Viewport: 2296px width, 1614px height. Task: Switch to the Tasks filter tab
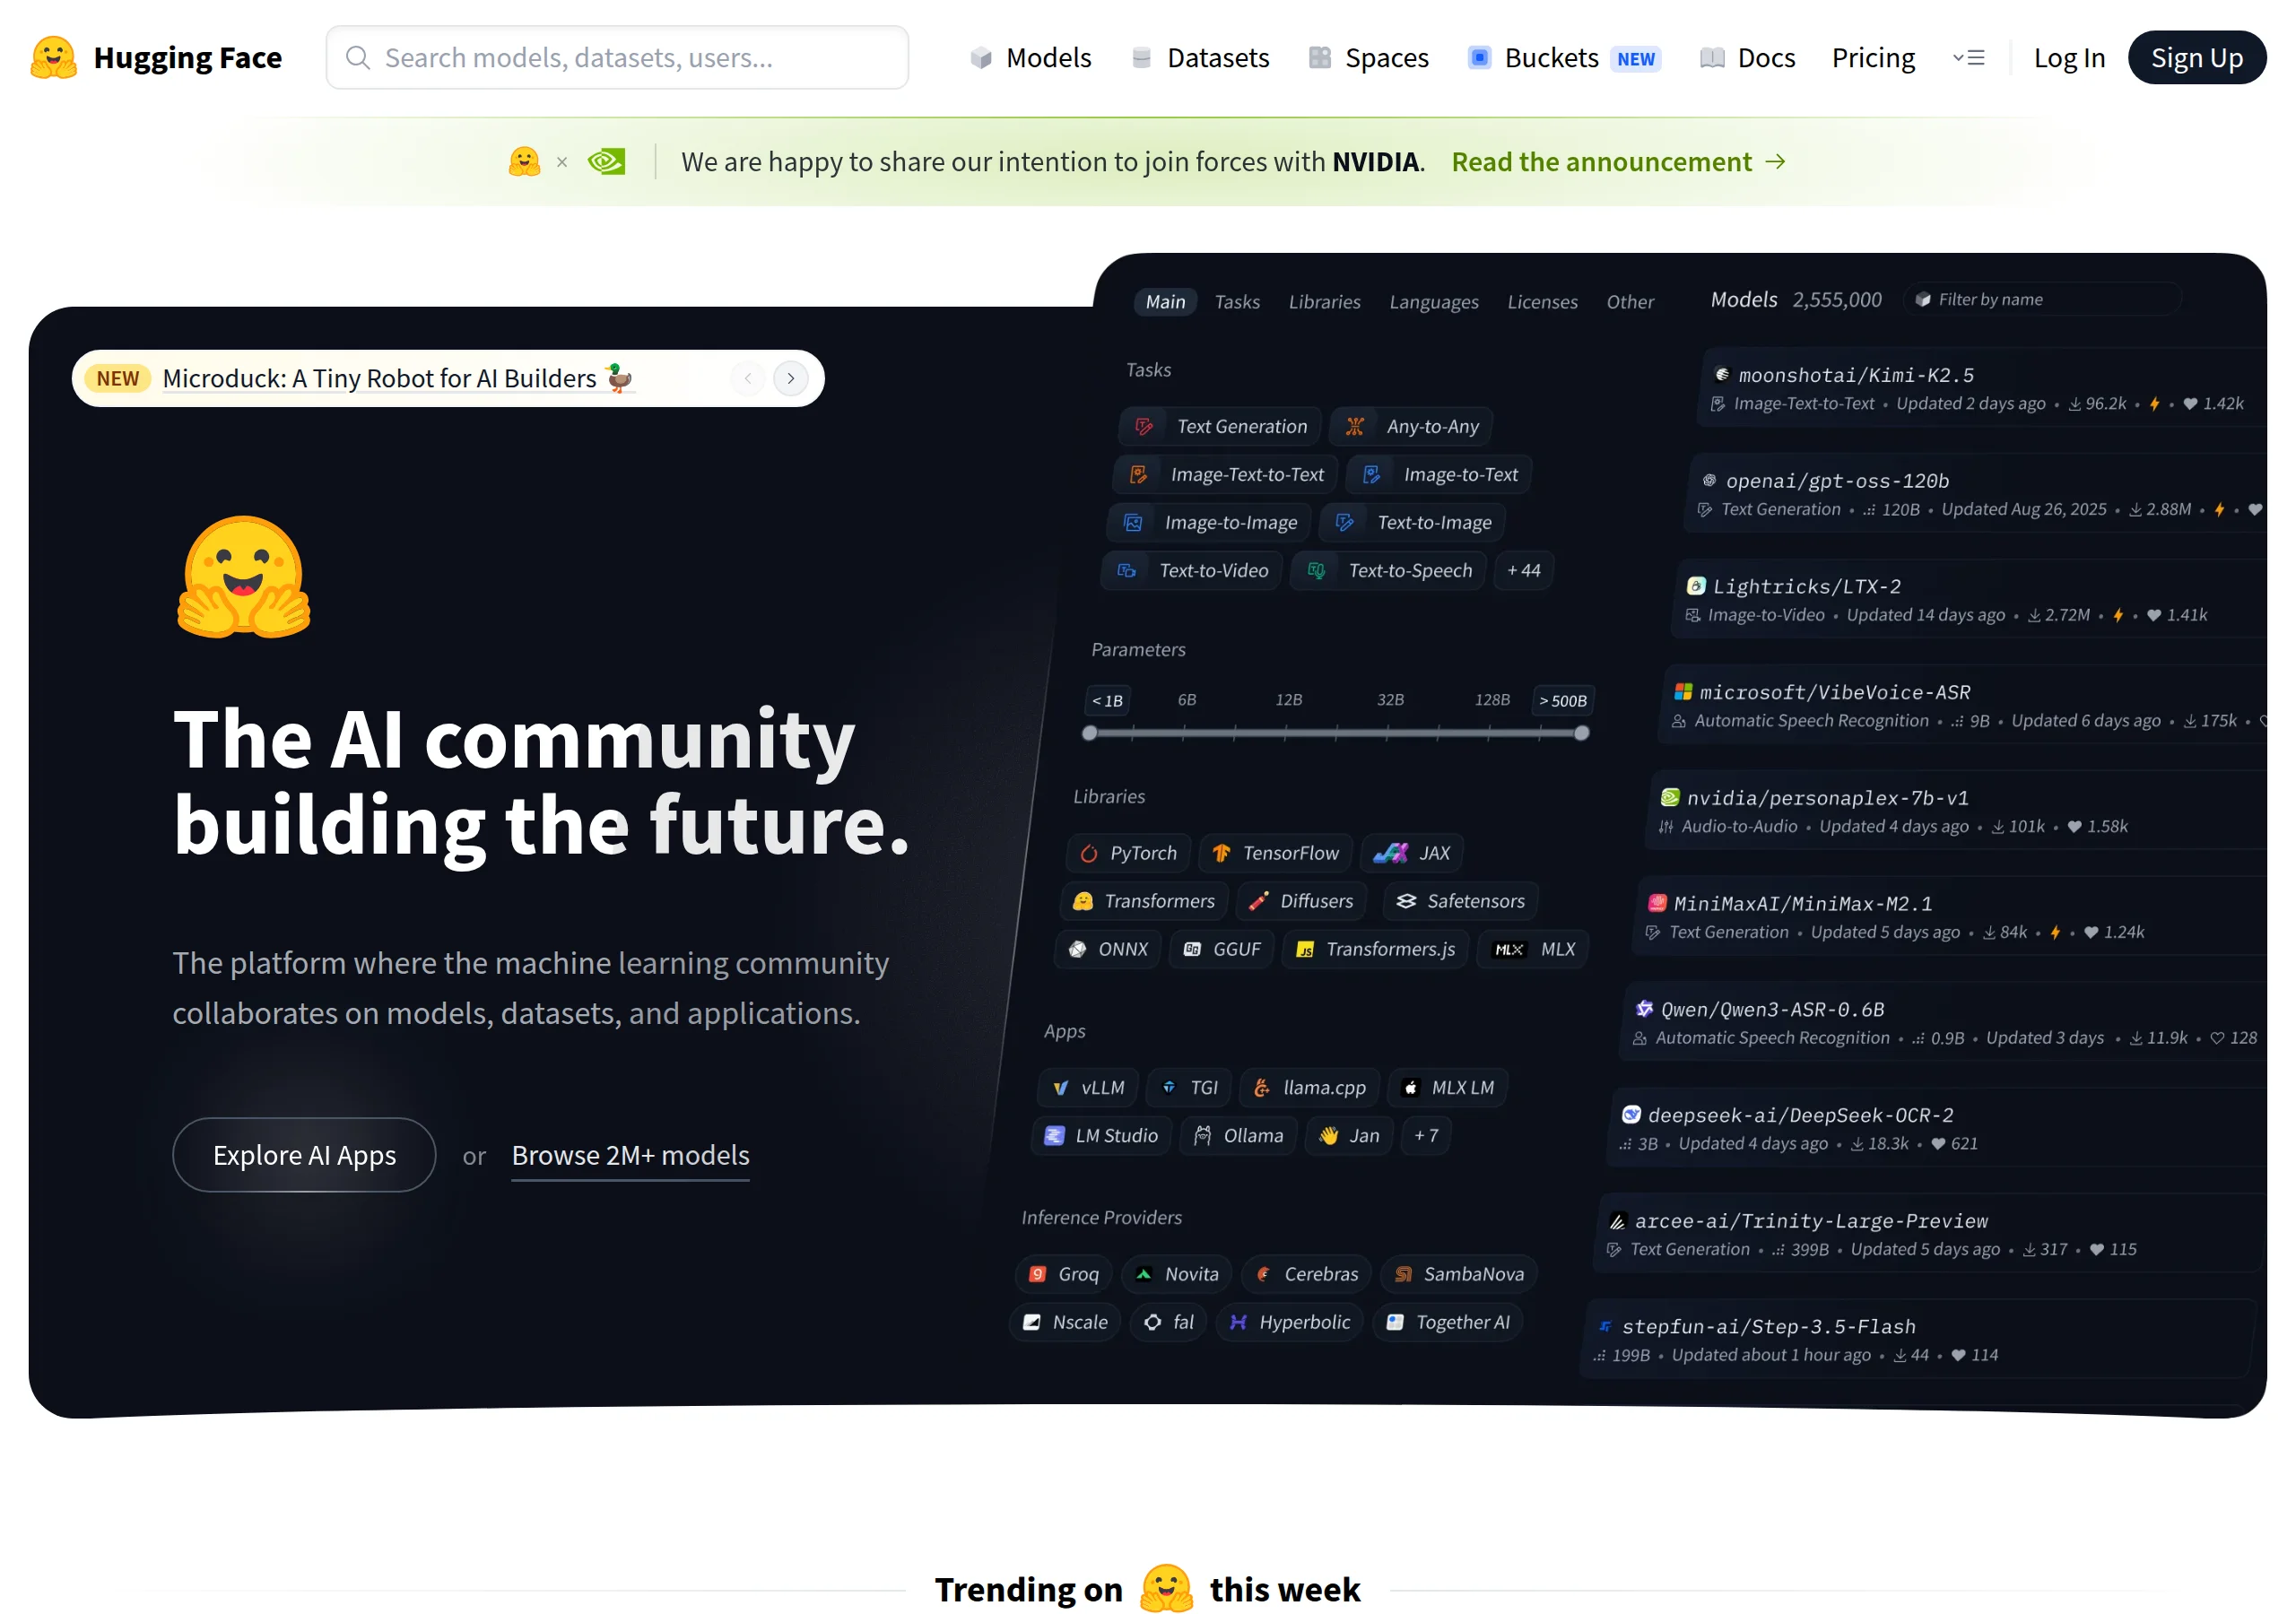click(x=1237, y=301)
